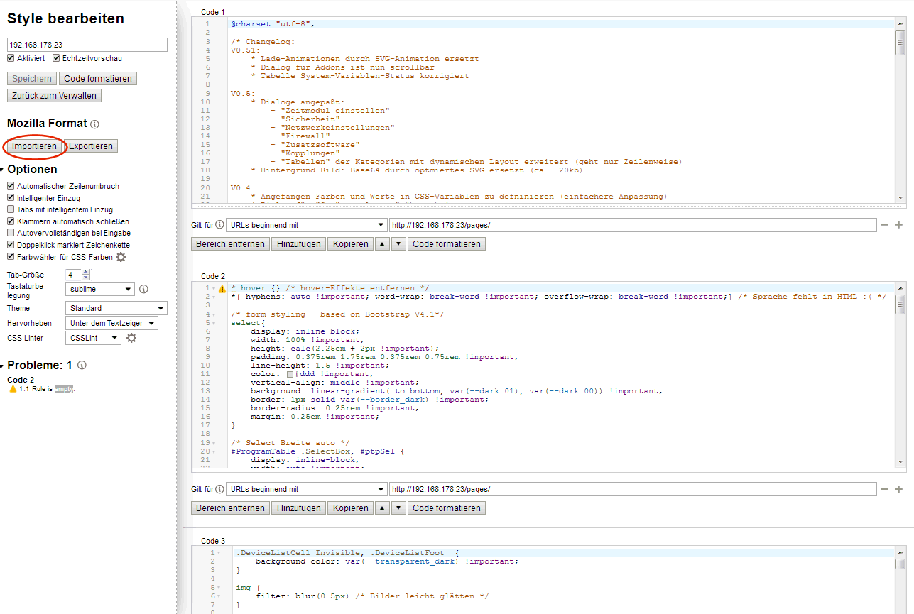Open 'URLs beginnend mit' dropdown under Code 2
Screen dimensions: 914x614
(305, 489)
